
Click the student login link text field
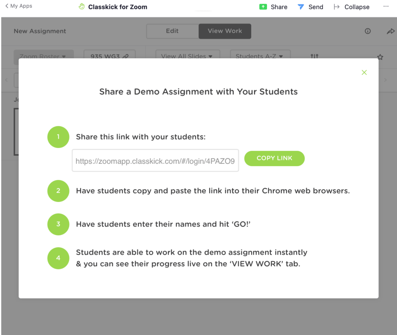click(155, 161)
